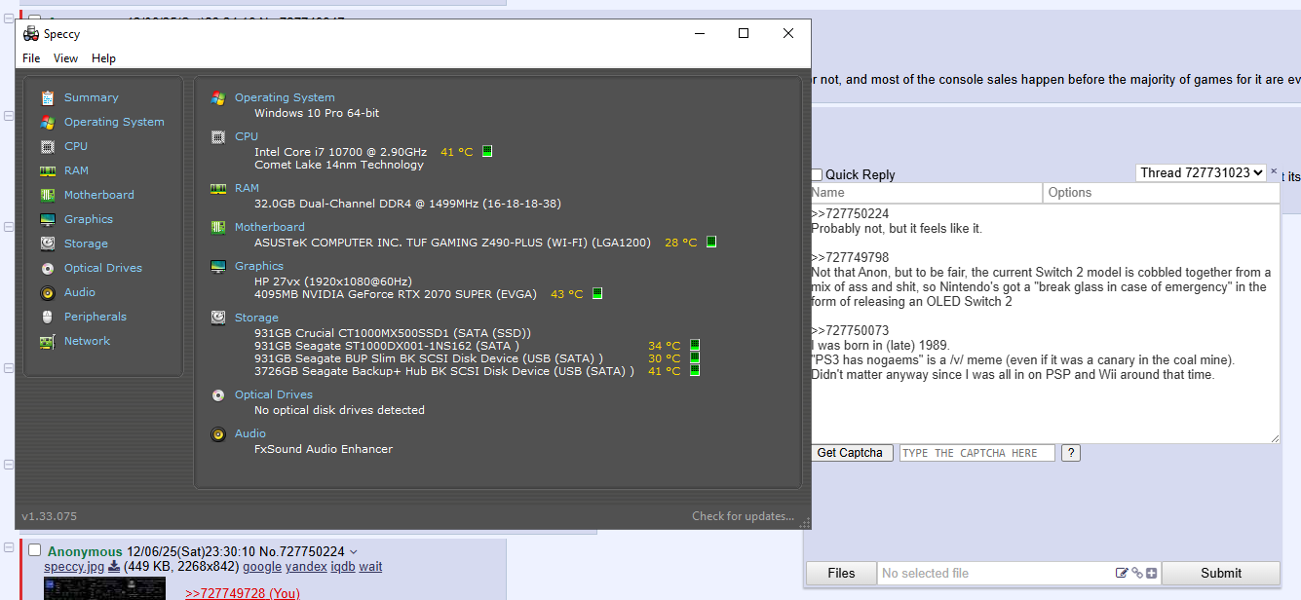Click the Optical Drives icon in summary pane
The height and width of the screenshot is (600, 1301).
tap(218, 394)
